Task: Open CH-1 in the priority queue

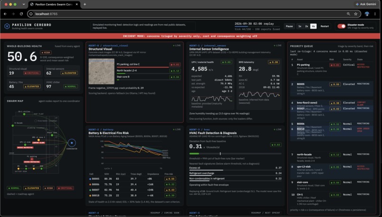Action: (332, 199)
